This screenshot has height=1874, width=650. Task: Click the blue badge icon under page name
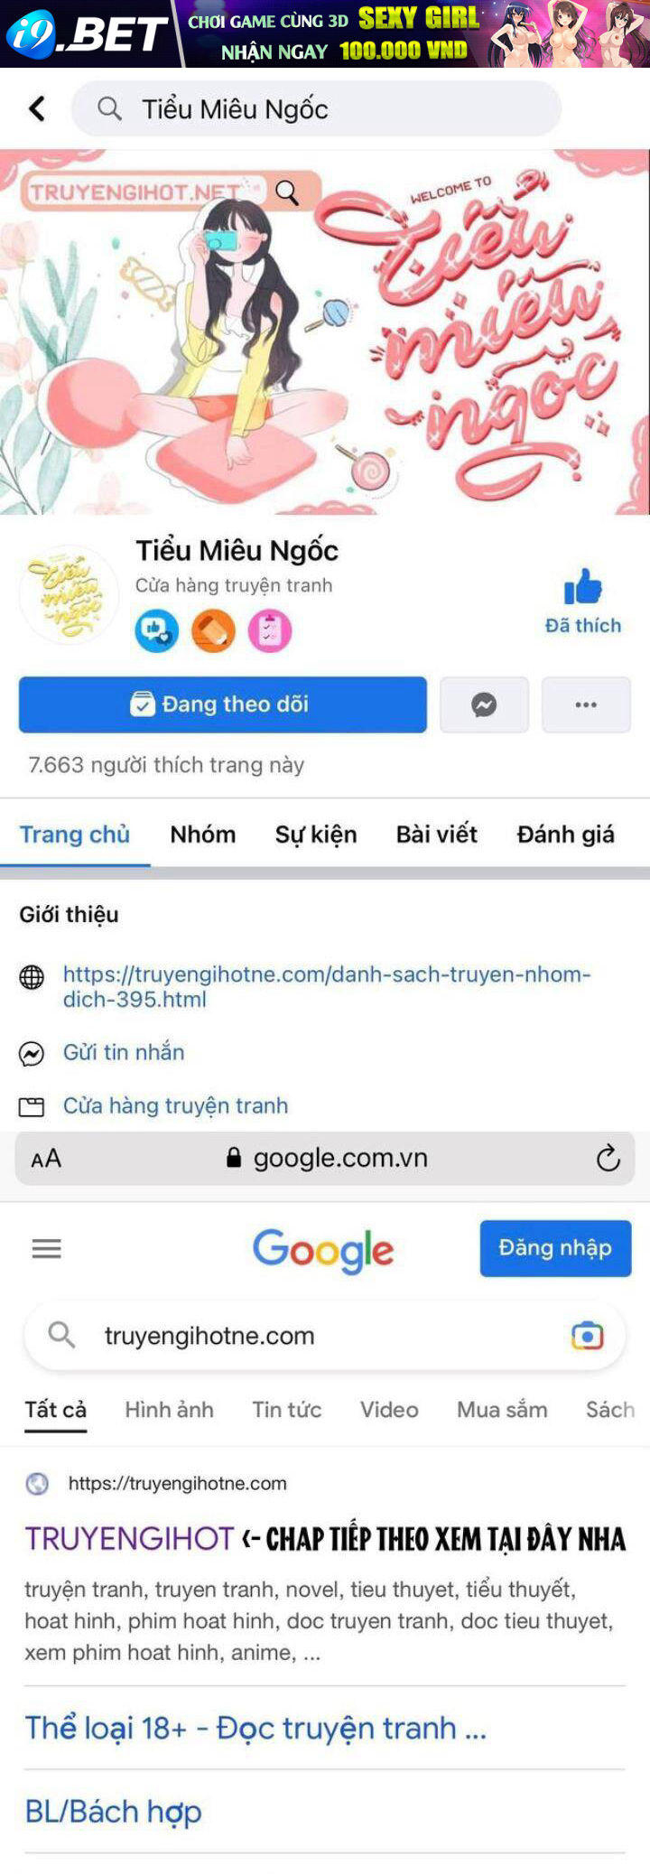pos(156,631)
